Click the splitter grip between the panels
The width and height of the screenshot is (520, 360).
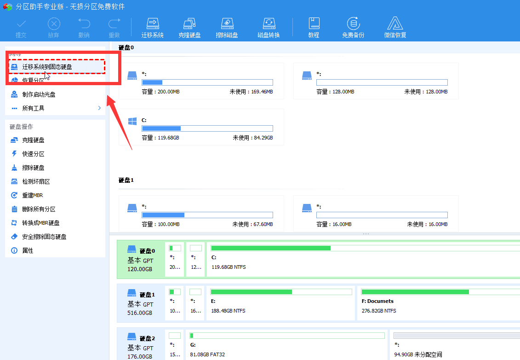tap(366, 234)
